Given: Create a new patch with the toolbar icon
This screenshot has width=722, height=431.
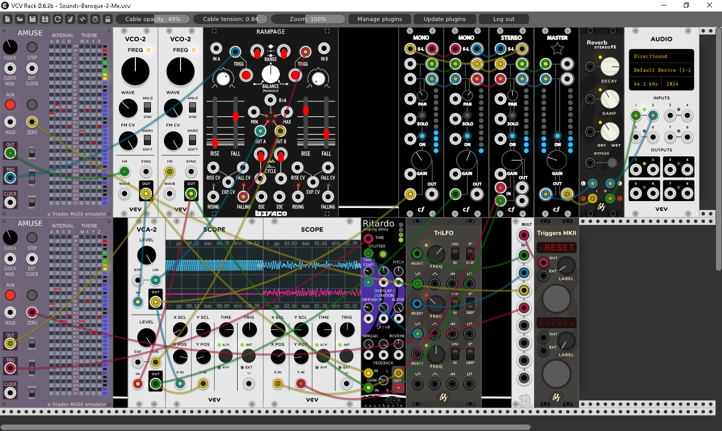Looking at the screenshot, I should pos(8,19).
